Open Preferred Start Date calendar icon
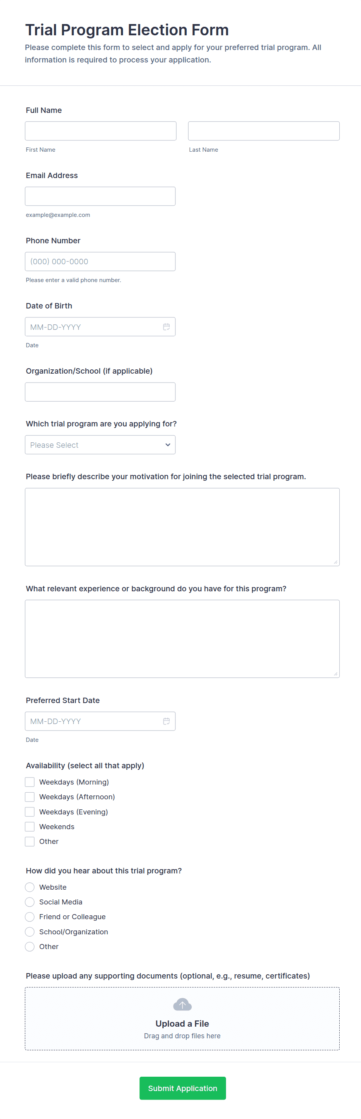The width and height of the screenshot is (361, 1119). tap(167, 721)
